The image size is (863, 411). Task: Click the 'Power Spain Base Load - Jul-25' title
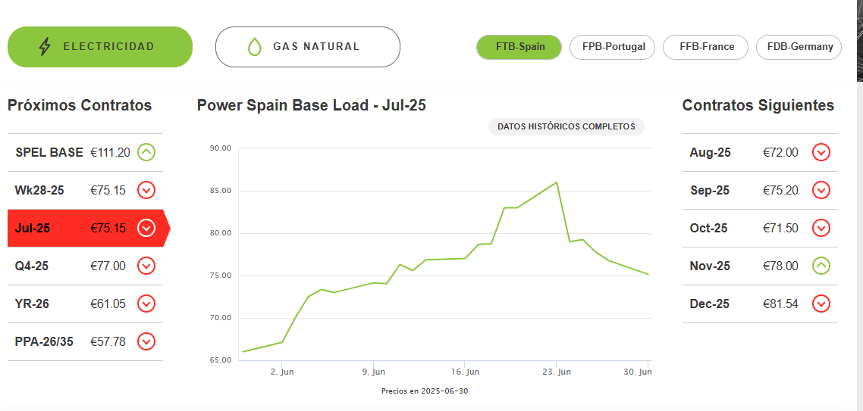[312, 105]
